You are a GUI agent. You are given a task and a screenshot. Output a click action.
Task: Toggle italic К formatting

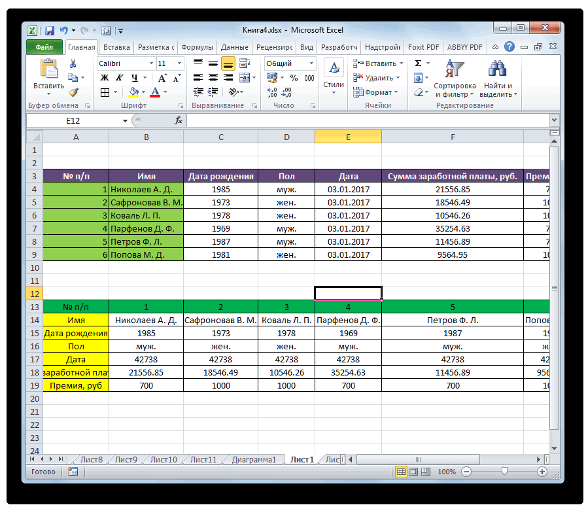pyautogui.click(x=118, y=78)
